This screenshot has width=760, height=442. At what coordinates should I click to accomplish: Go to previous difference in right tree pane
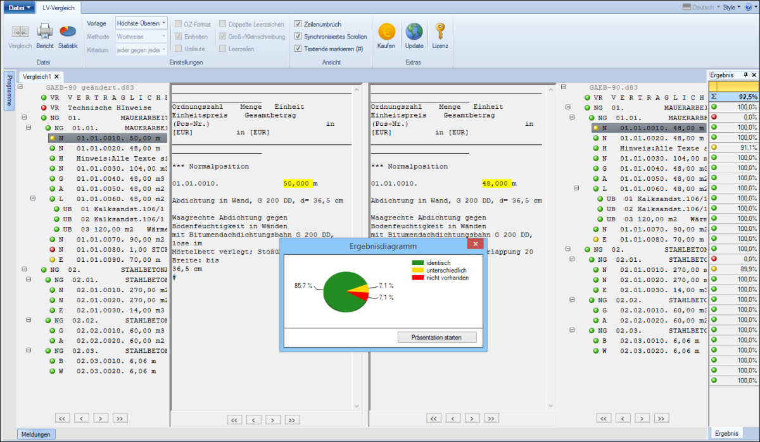click(x=623, y=418)
